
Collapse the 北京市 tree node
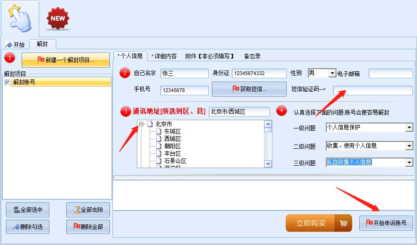[141, 124]
